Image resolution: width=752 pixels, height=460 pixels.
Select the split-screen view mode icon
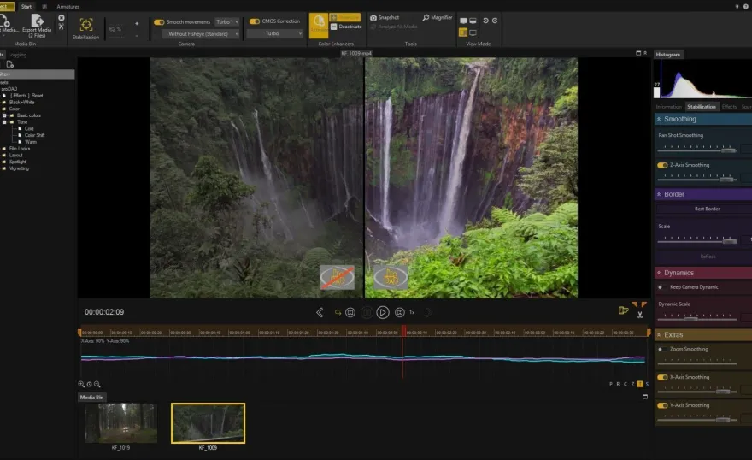[463, 32]
